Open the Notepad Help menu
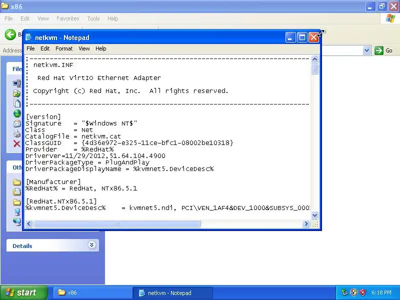Viewport: 400px width, 300px height. (101, 48)
